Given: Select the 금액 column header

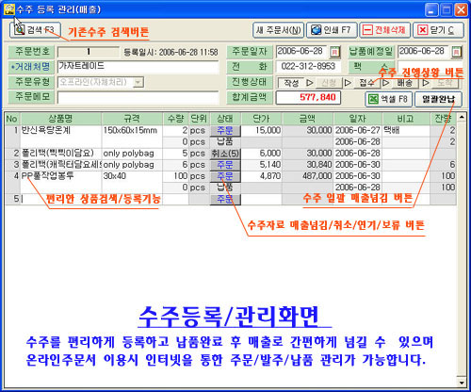Looking at the screenshot, I should coord(307,119).
